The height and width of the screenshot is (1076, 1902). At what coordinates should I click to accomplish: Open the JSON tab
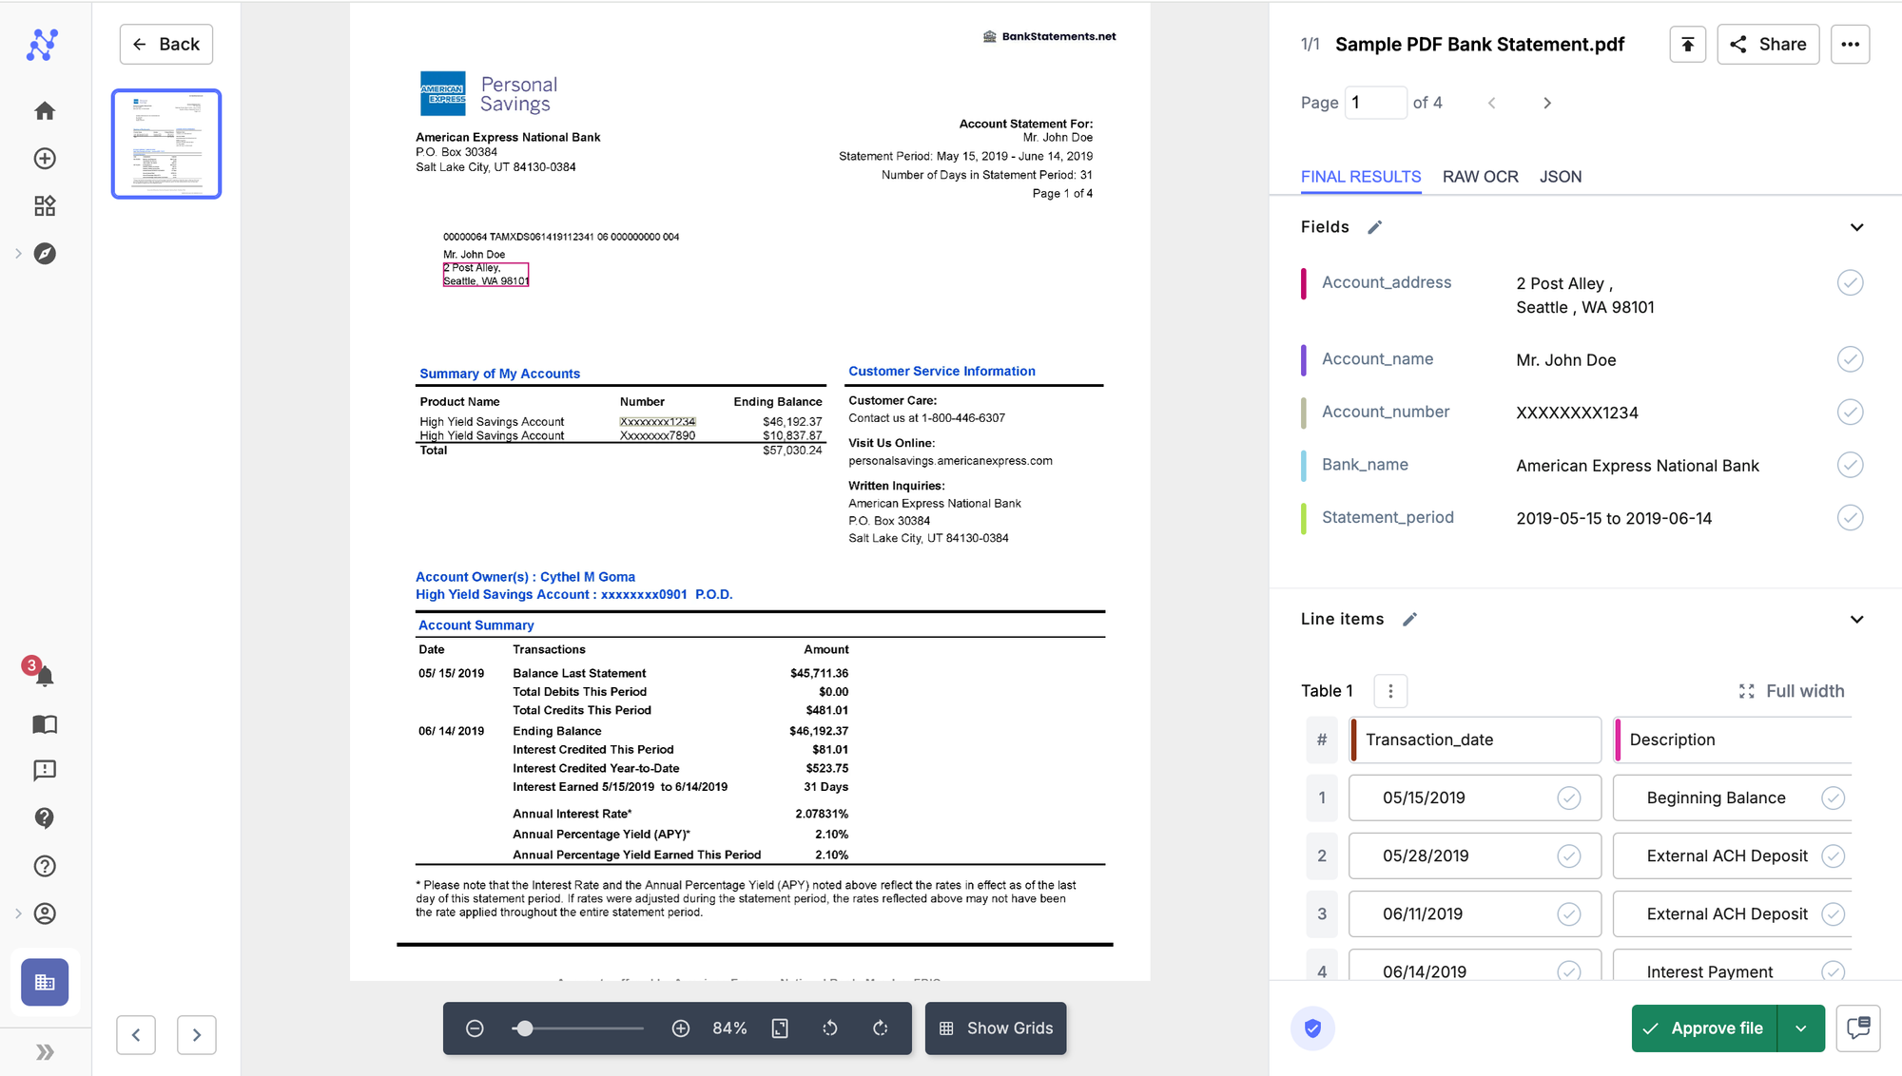[1561, 177]
